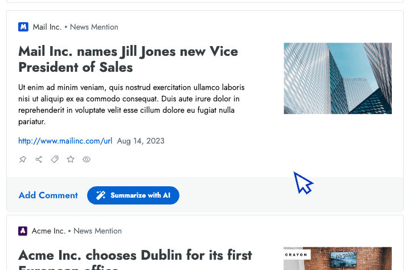Viewport: 410px width, 270px height.
Task: Pin the Mail Inc. news article
Action: pos(23,159)
